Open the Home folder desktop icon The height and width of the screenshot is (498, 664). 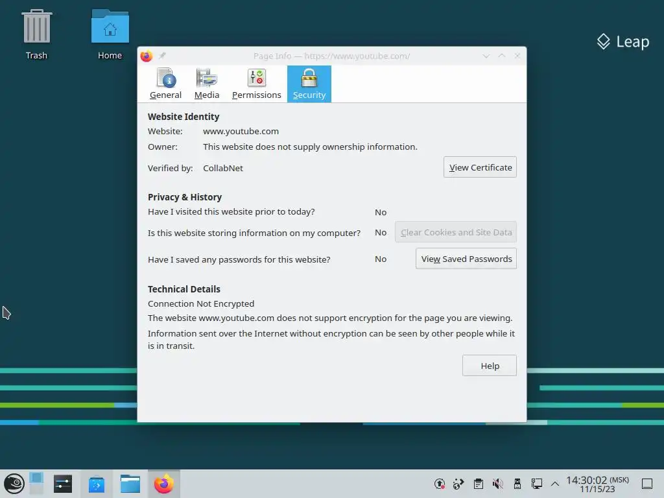click(110, 35)
